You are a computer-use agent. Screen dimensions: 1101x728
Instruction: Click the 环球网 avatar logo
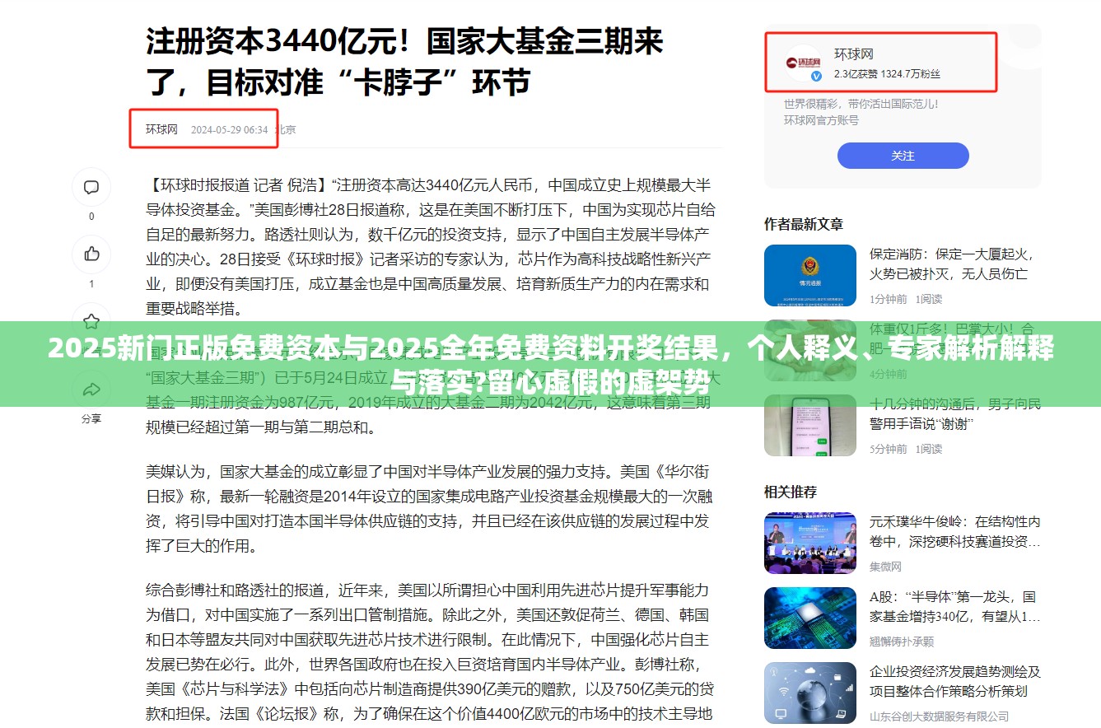click(803, 63)
